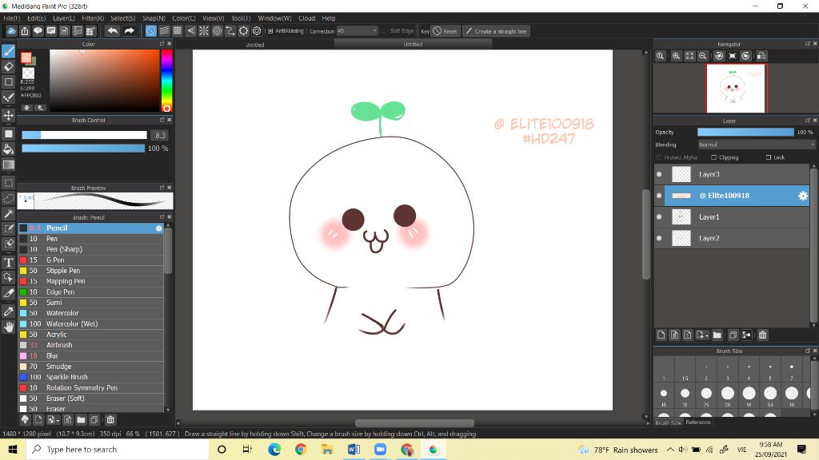Rotate canvas right in the Navigator

tap(745, 56)
